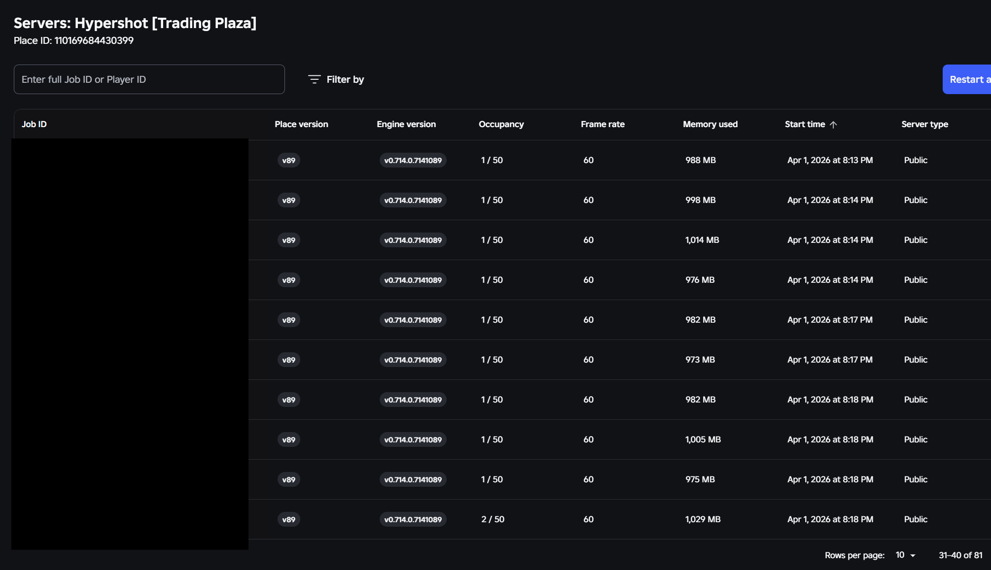The image size is (991, 570).
Task: Click the Occupancy column header
Action: [x=501, y=124]
